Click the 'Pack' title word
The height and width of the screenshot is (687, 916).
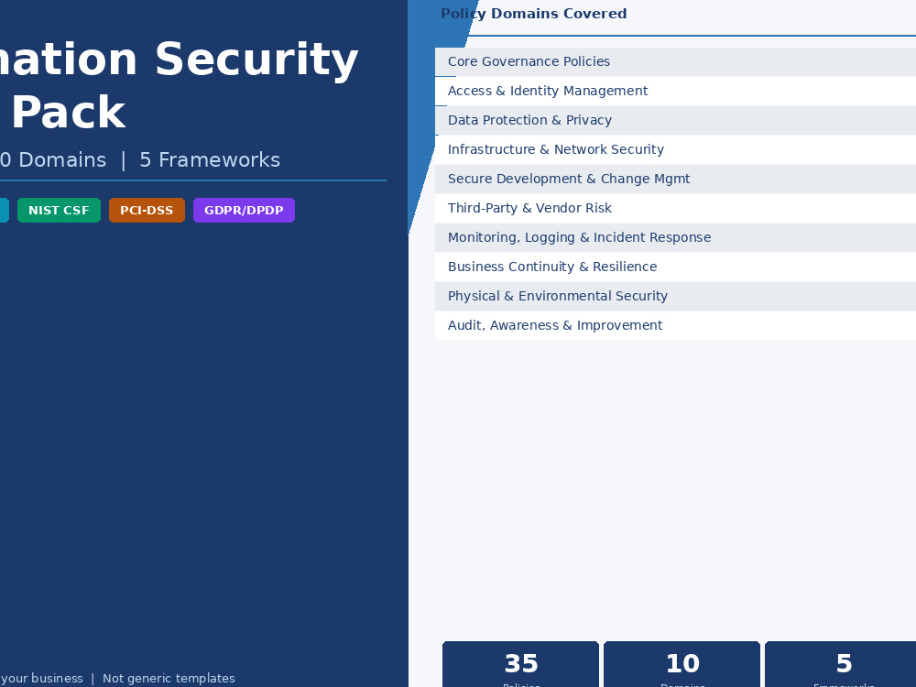(x=69, y=113)
